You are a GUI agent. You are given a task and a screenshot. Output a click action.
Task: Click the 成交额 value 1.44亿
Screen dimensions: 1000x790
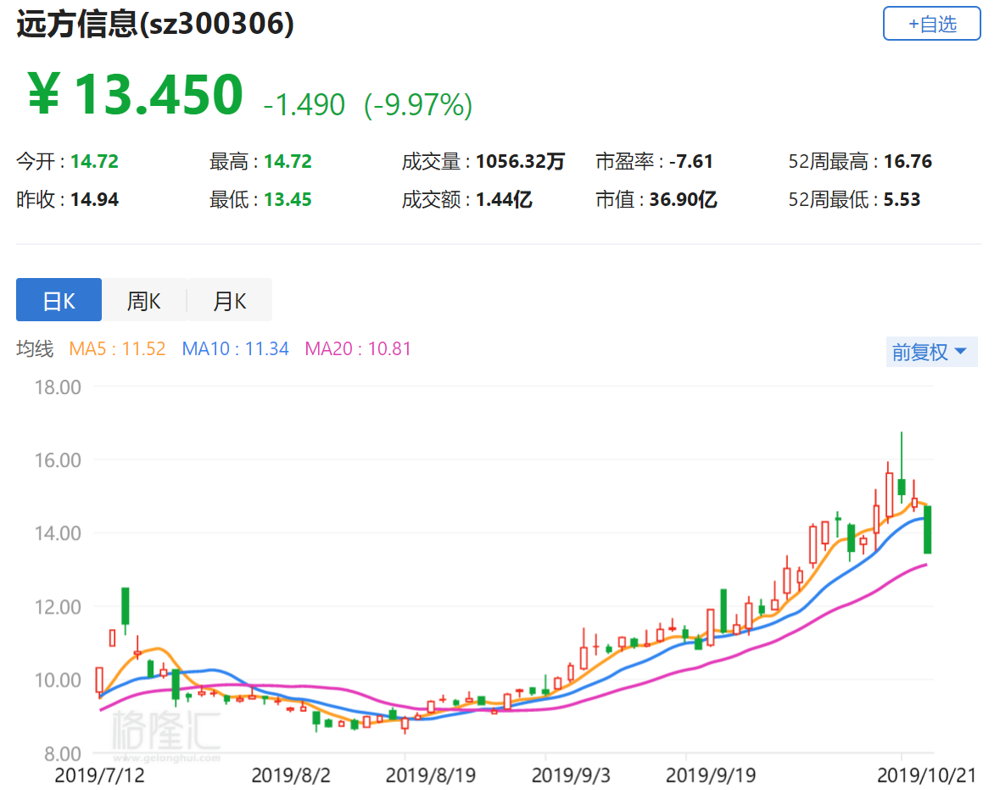[504, 199]
